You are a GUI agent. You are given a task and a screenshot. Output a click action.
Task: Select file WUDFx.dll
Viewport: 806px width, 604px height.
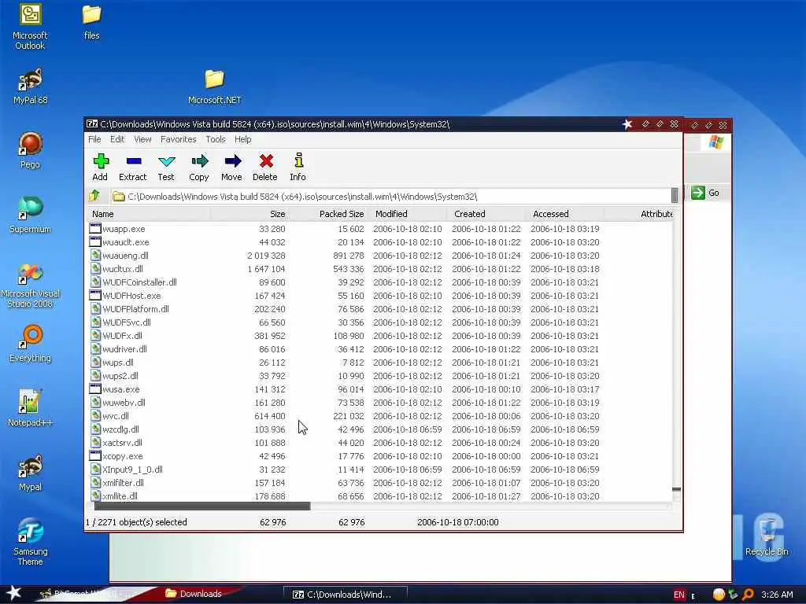122,335
